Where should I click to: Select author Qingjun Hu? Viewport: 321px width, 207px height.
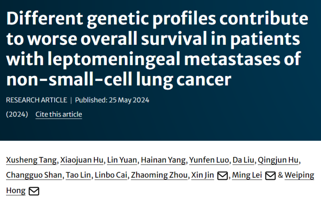click(278, 160)
